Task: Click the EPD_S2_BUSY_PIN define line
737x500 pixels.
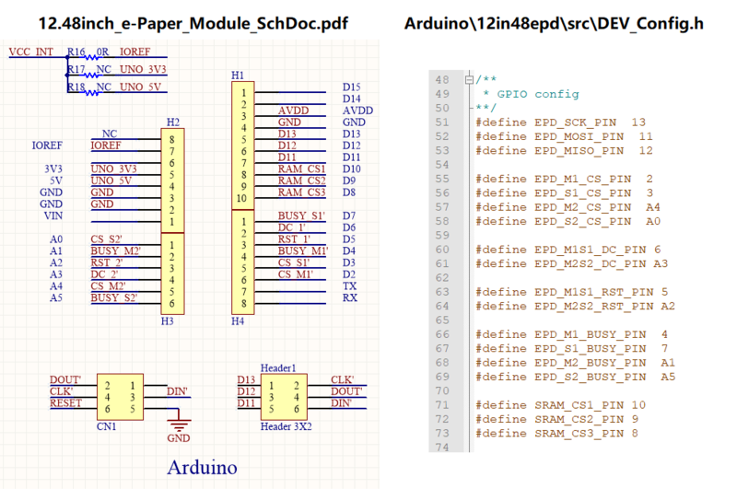Action: (575, 377)
